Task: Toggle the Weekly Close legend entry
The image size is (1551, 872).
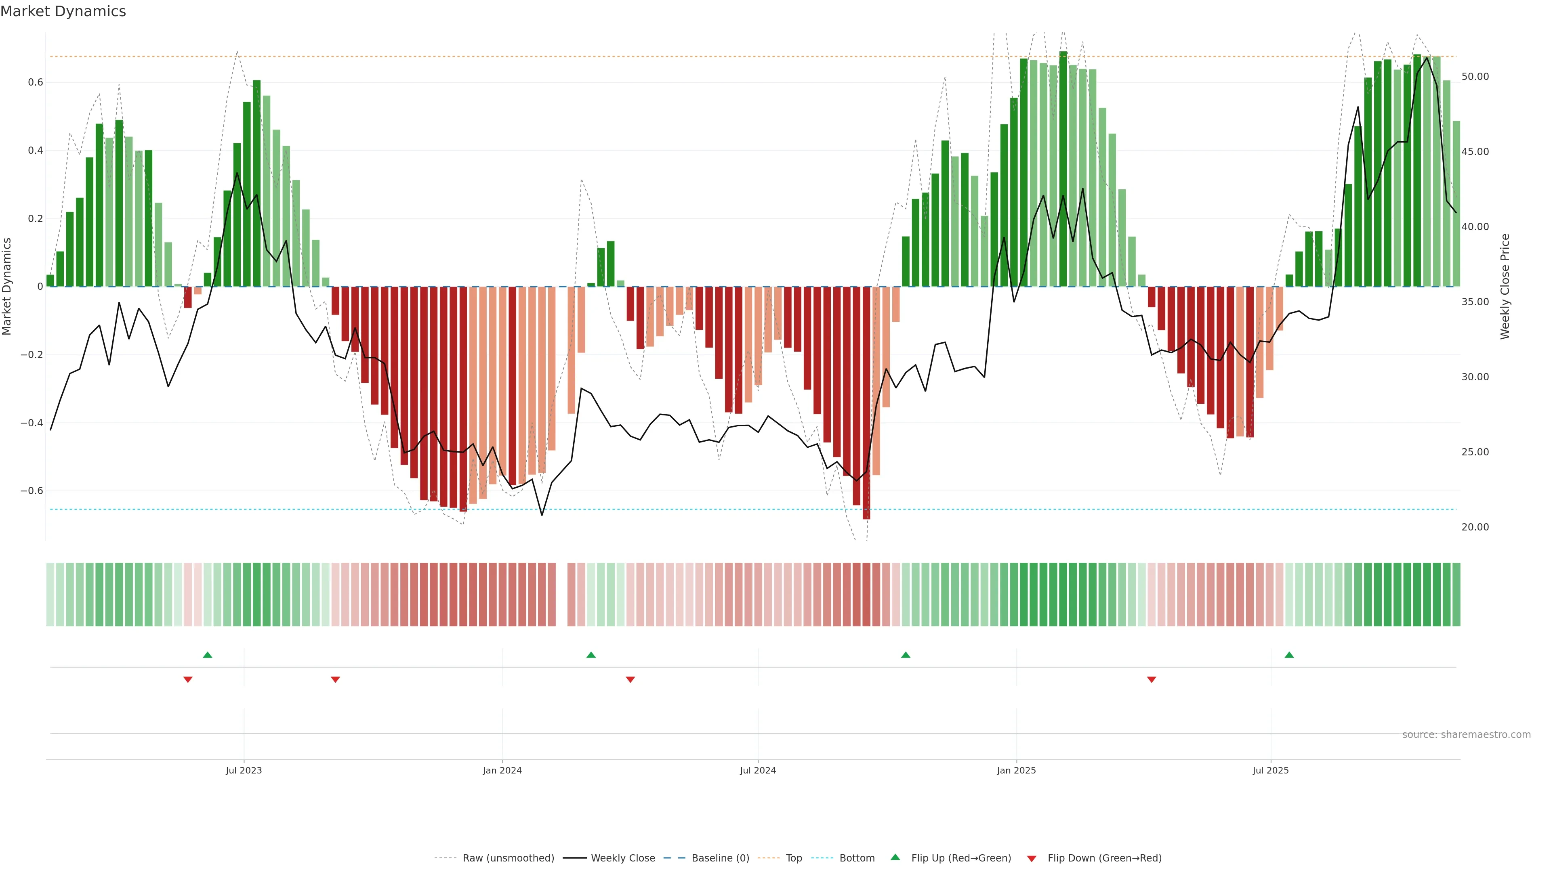Action: pos(622,858)
